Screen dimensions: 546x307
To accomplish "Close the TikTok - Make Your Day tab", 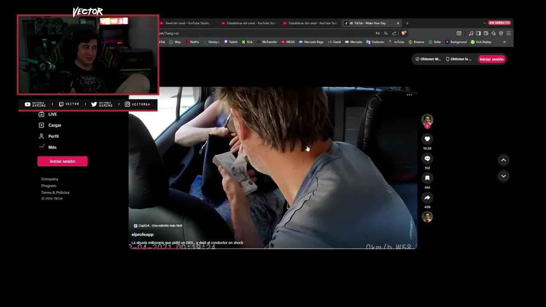I will (x=398, y=23).
